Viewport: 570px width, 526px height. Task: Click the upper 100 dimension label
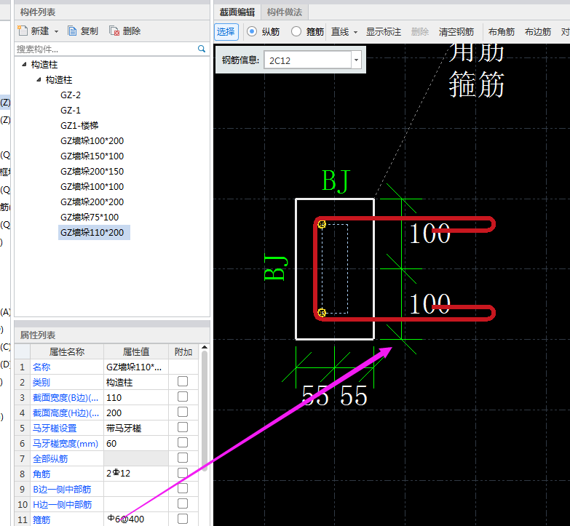coord(430,233)
